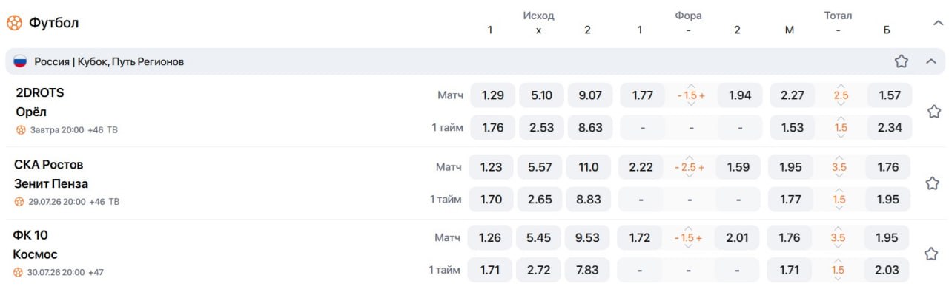
Task: Increase first-half total 1.5 for ФК 10
Action: (838, 260)
